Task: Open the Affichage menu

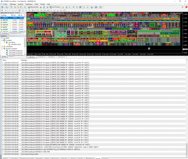Action: (13, 4)
